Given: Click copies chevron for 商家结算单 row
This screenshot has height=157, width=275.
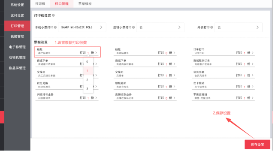Looking at the screenshot, I should click(x=174, y=53).
